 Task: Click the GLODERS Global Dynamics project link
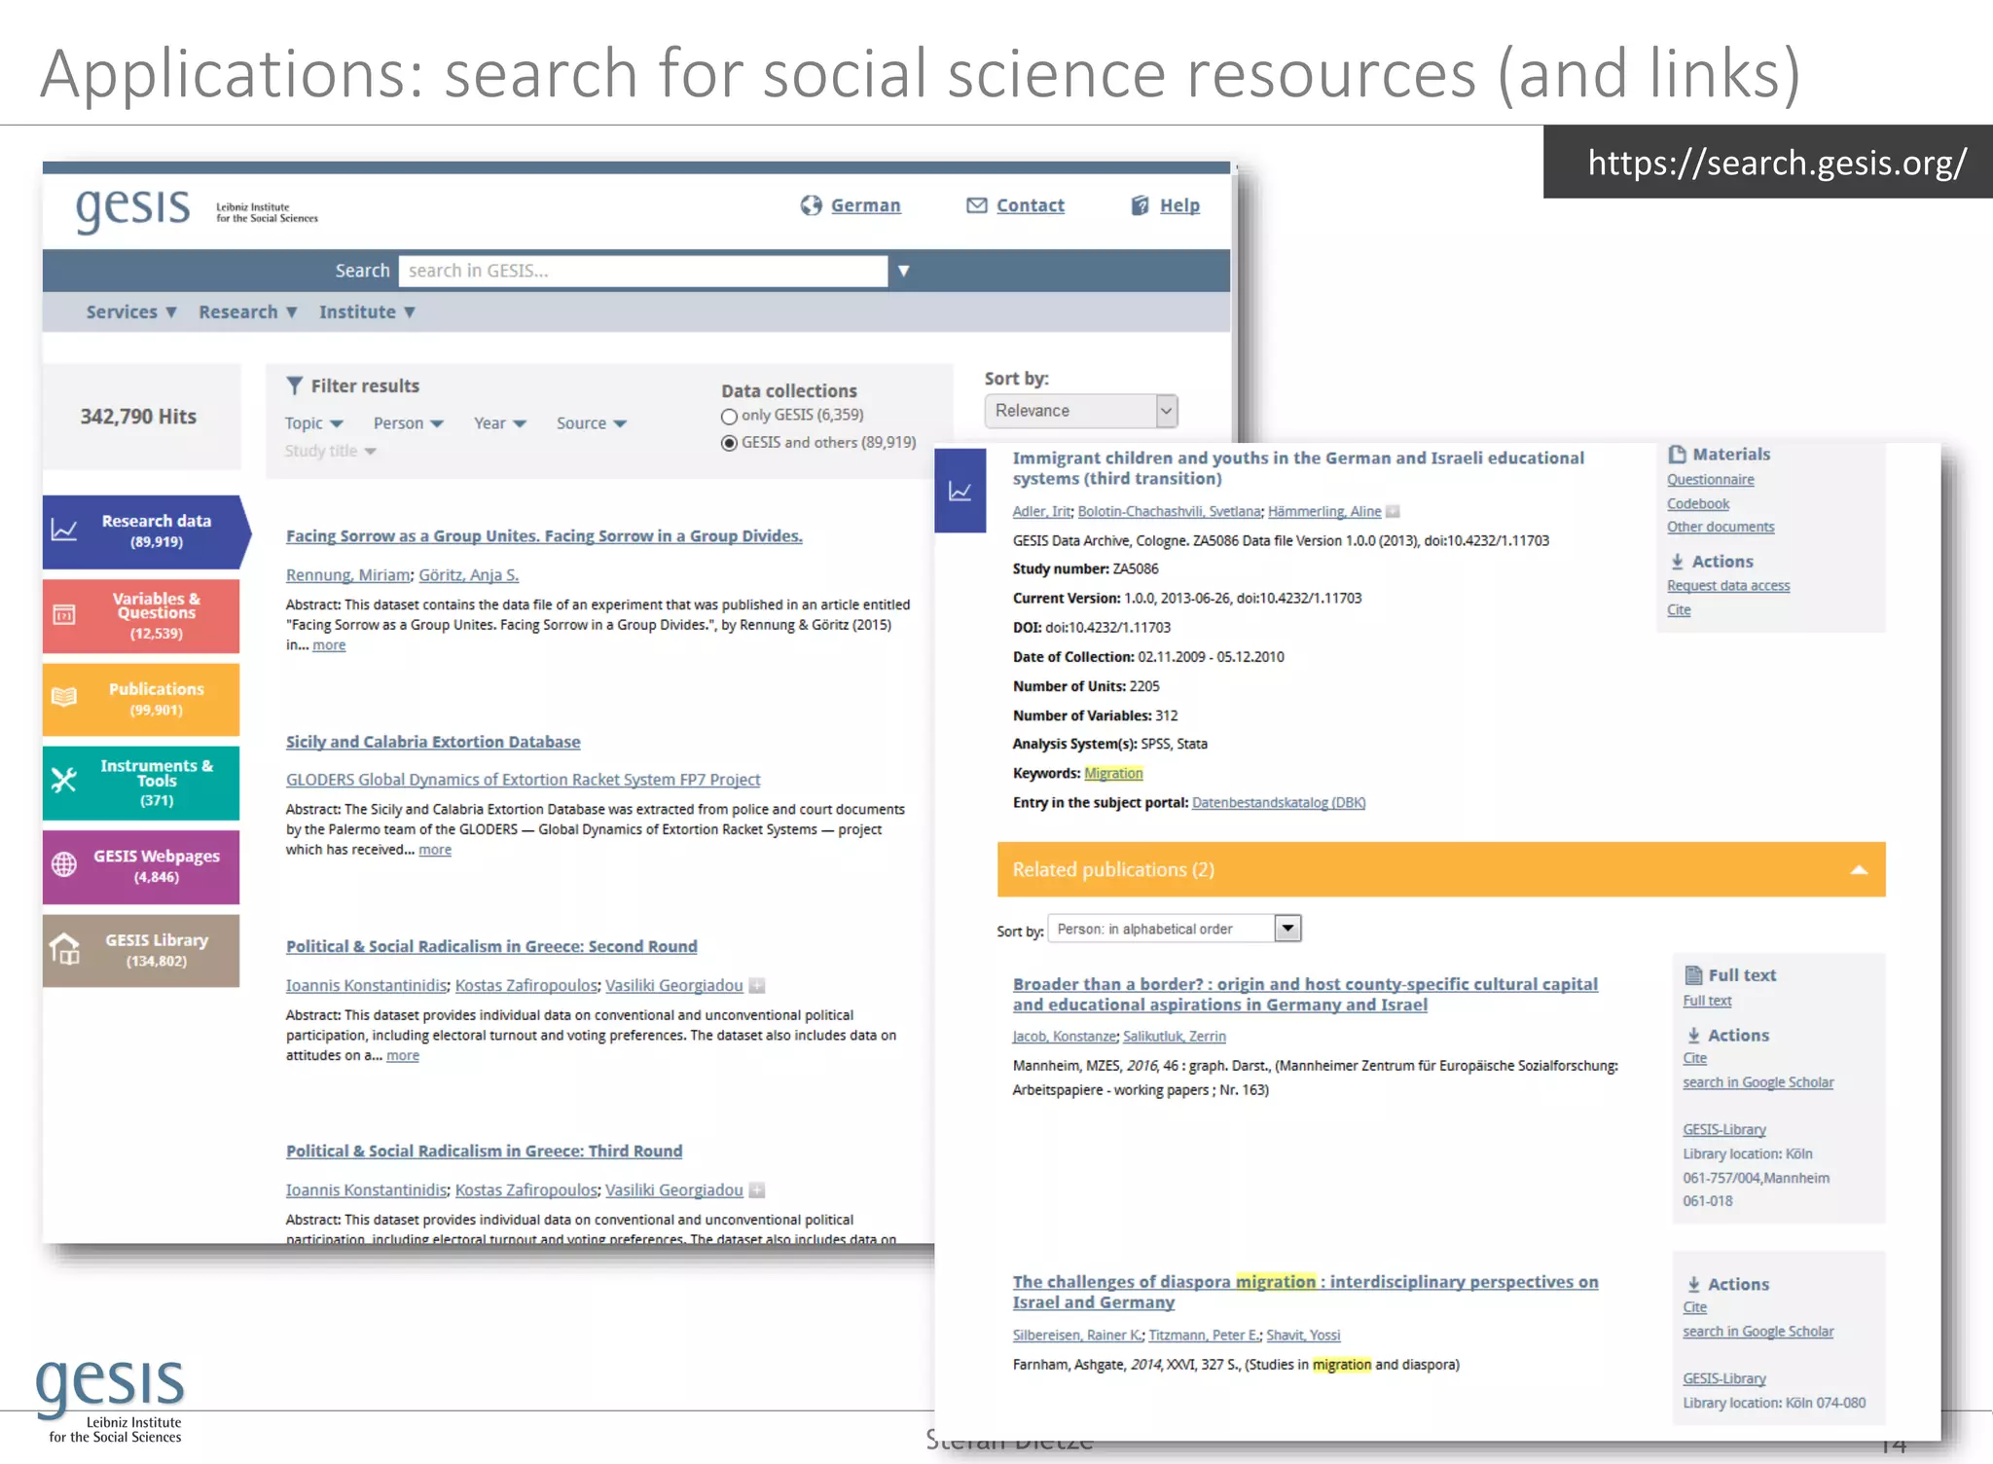pos(523,780)
